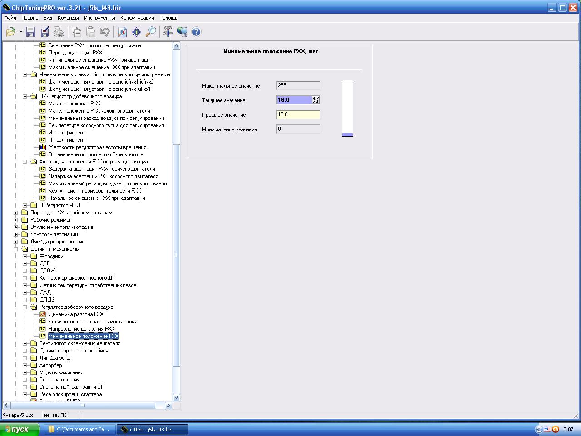This screenshot has height=436, width=581.
Task: Click the blue question mark help icon
Action: (196, 32)
